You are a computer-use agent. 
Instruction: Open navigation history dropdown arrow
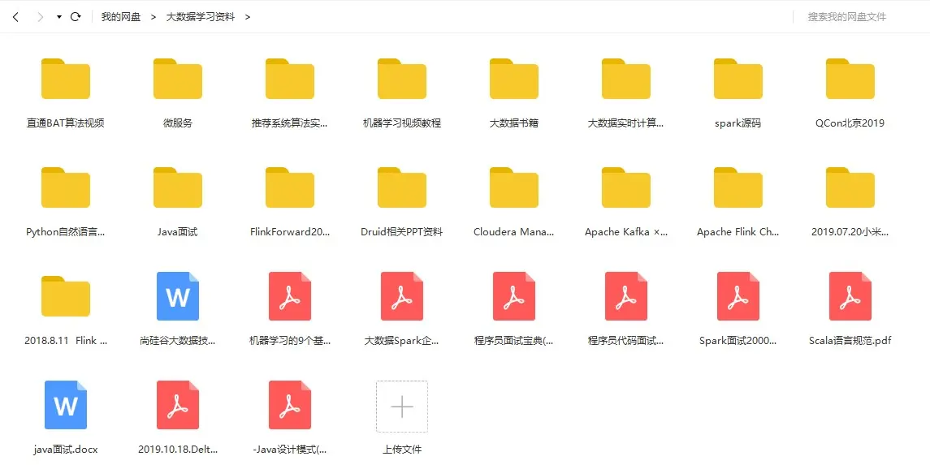coord(58,17)
